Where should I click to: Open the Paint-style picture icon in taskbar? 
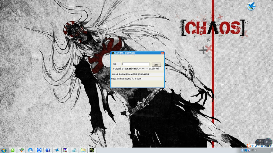(x=65, y=150)
